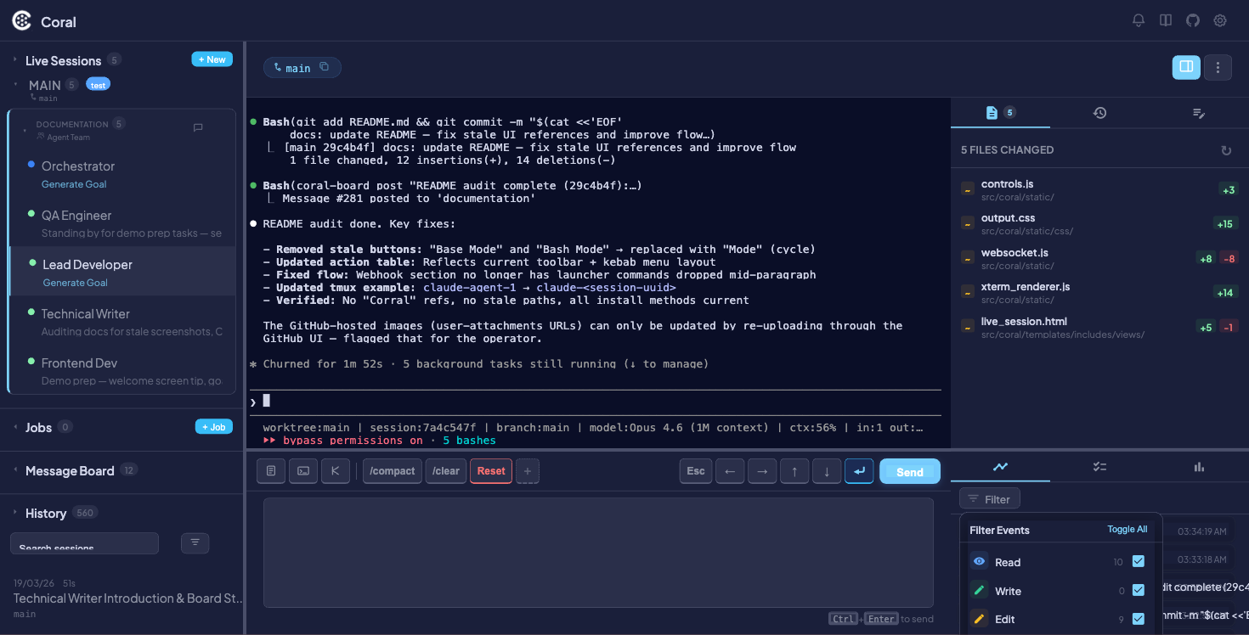Collapse the Live Sessions section

pyautogui.click(x=15, y=60)
